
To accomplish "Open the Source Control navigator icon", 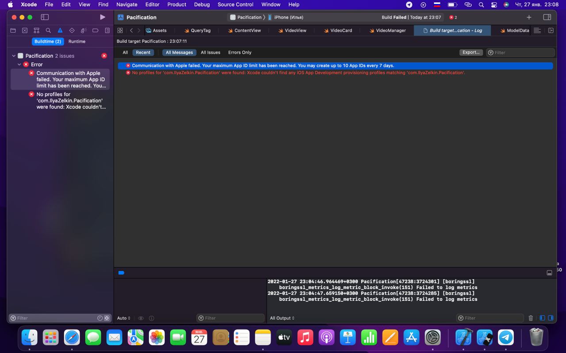I will [x=25, y=30].
